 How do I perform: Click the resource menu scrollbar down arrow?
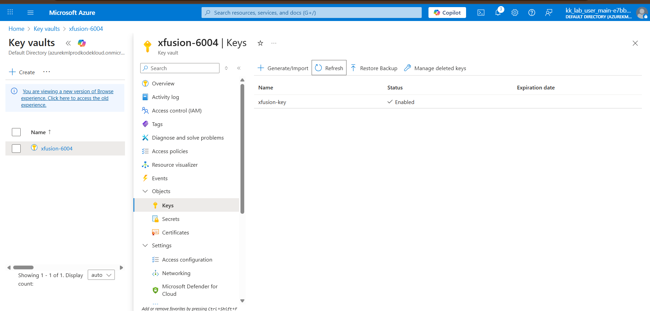pyautogui.click(x=242, y=300)
